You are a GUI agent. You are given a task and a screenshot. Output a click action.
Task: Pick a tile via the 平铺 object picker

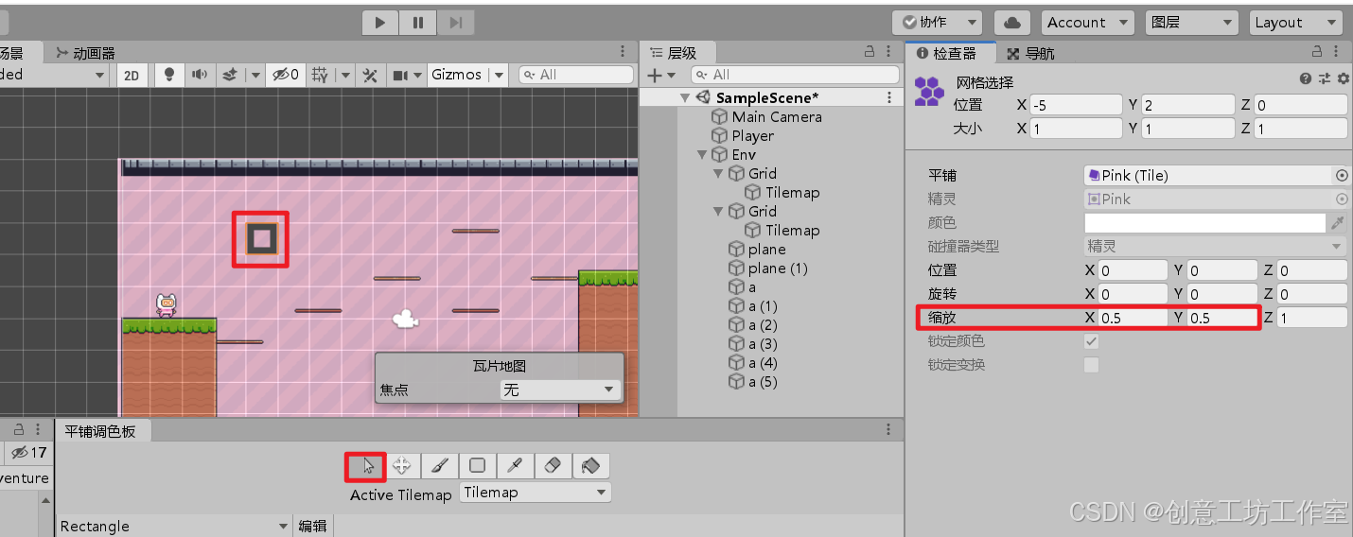(x=1342, y=176)
